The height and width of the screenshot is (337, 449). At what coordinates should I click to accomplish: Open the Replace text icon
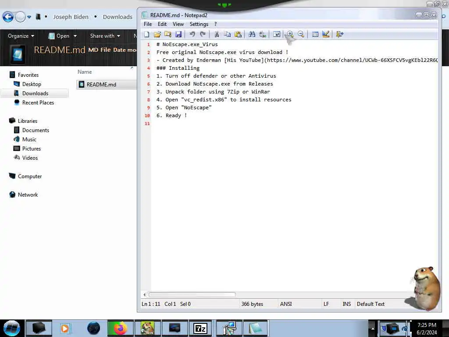click(263, 34)
